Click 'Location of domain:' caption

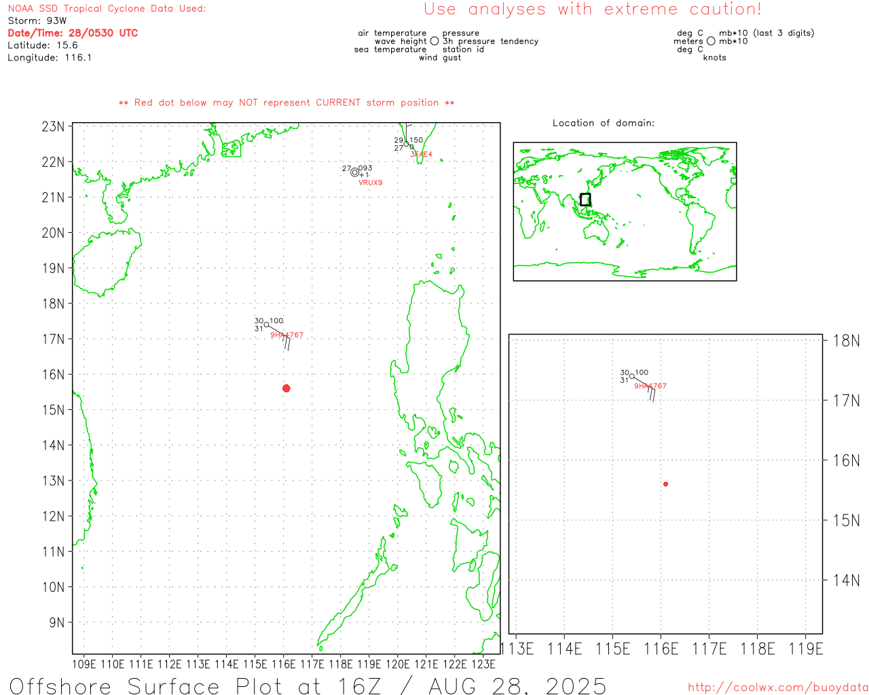click(604, 123)
